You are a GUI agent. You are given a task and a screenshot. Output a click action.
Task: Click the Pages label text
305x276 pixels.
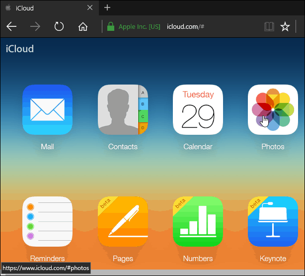[123, 259]
